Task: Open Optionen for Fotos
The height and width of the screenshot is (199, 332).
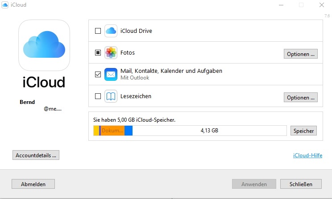Action: tap(300, 54)
